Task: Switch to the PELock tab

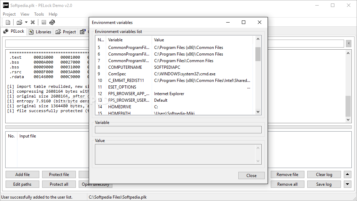Action: [14, 31]
